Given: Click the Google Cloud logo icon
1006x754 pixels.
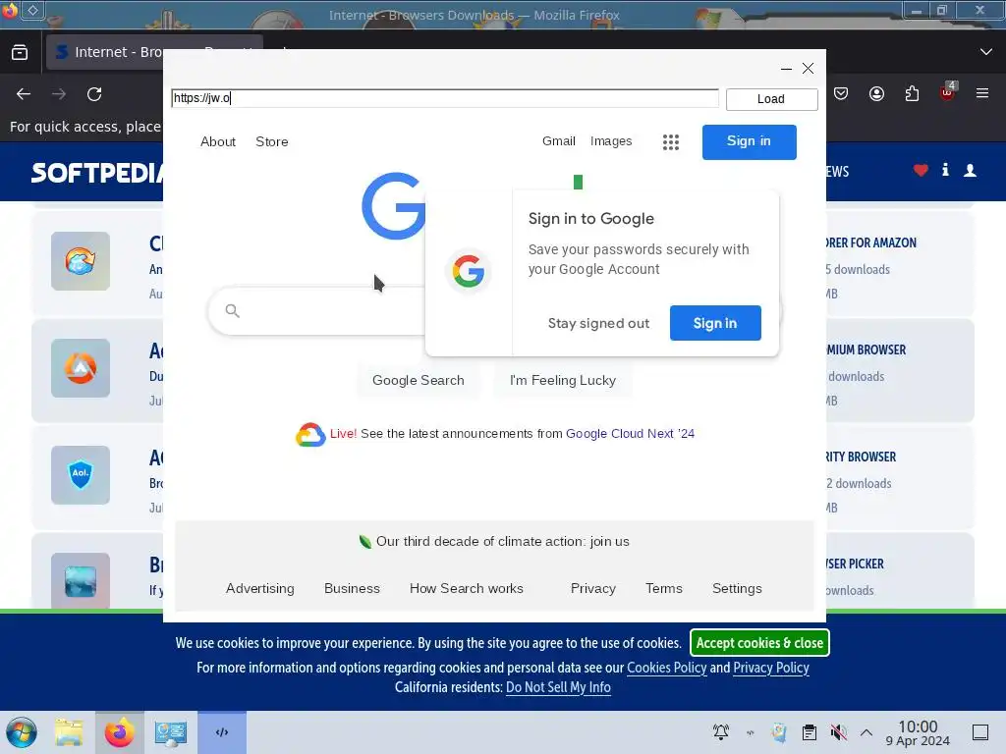Looking at the screenshot, I should (x=310, y=435).
